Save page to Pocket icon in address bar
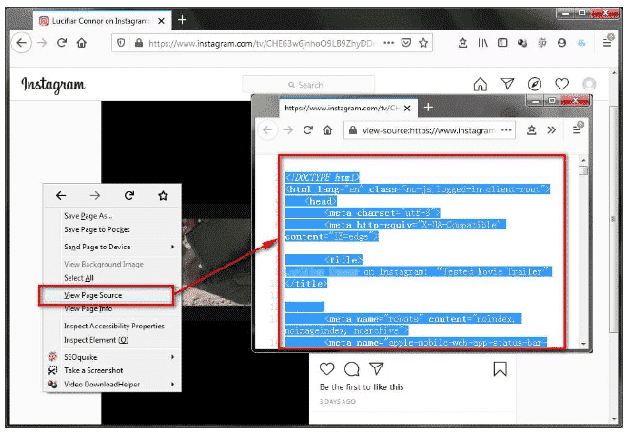The height and width of the screenshot is (436, 628). pos(406,43)
